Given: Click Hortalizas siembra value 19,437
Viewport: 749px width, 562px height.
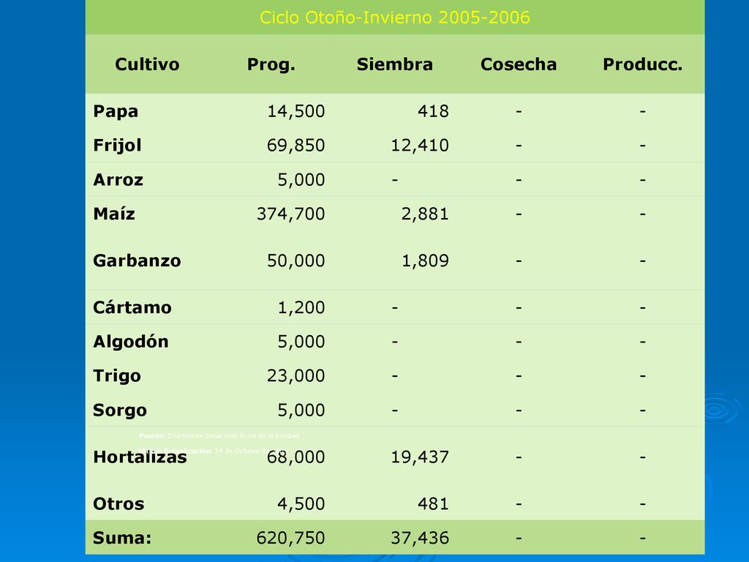Looking at the screenshot, I should [x=420, y=457].
